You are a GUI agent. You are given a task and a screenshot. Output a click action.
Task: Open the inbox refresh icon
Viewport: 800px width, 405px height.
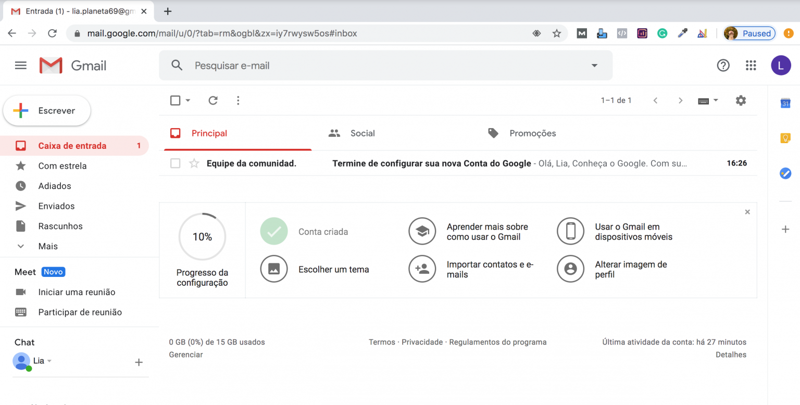pos(213,100)
